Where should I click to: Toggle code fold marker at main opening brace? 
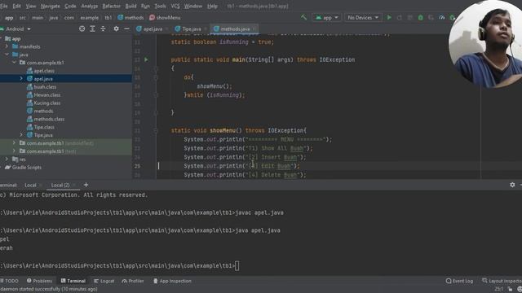156,68
